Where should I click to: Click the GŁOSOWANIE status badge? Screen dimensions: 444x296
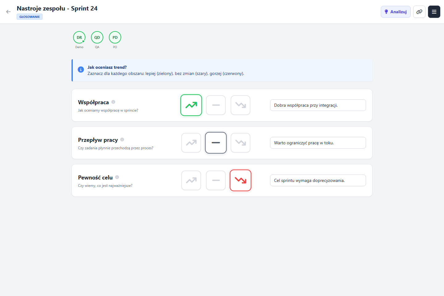[30, 17]
